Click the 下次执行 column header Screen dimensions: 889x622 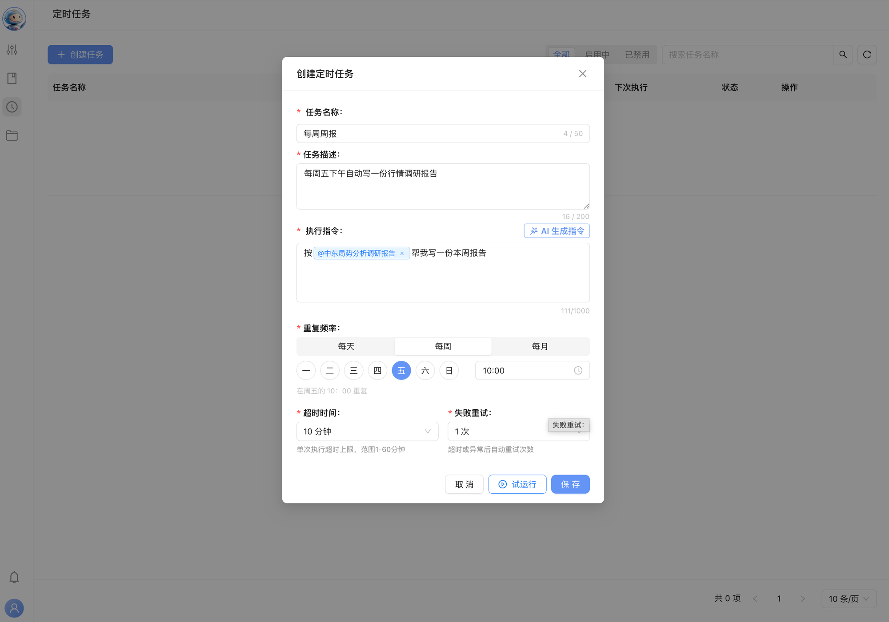pos(631,87)
